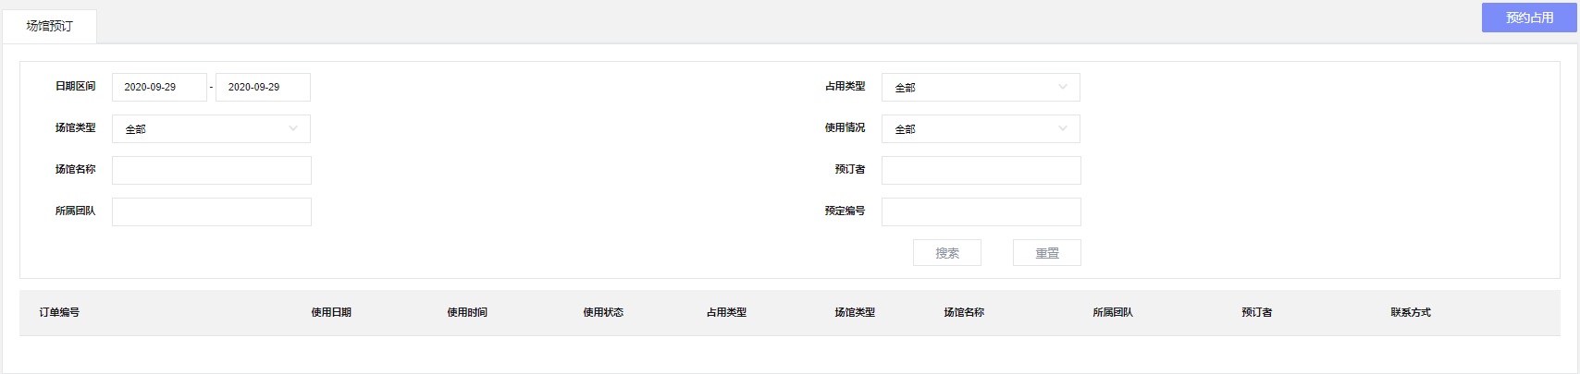Viewport: 1580px width, 374px height.
Task: Focus the 所属团队 text input
Action: (211, 211)
